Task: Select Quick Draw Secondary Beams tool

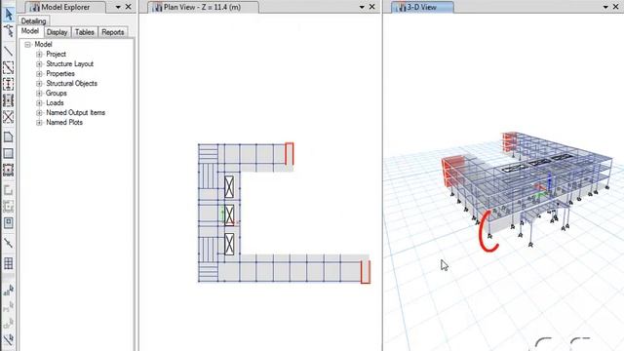Action: [9, 100]
